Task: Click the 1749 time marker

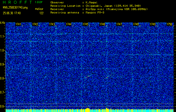Action: pos(153,24)
